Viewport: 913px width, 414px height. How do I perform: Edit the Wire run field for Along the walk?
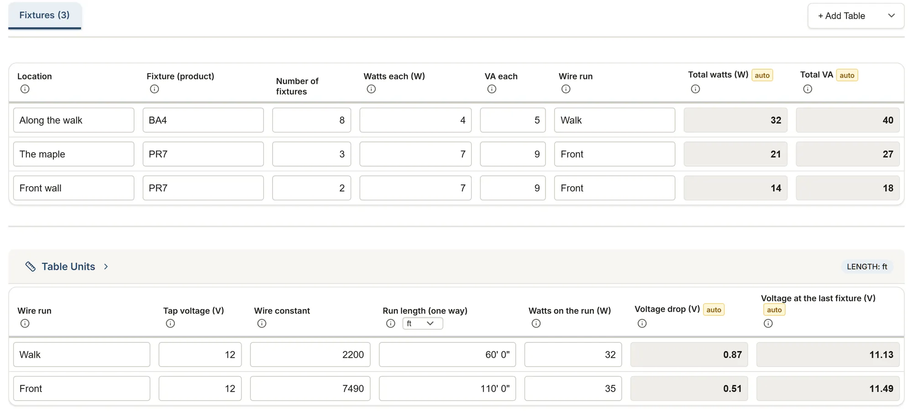click(614, 120)
